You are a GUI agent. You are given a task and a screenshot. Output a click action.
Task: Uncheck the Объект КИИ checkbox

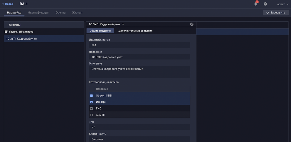pyautogui.click(x=91, y=96)
